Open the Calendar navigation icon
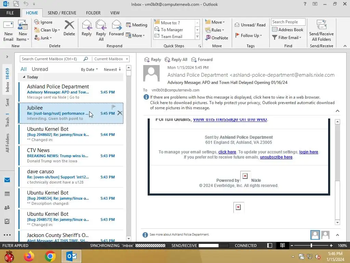This screenshot has height=263, width=350. (7, 194)
